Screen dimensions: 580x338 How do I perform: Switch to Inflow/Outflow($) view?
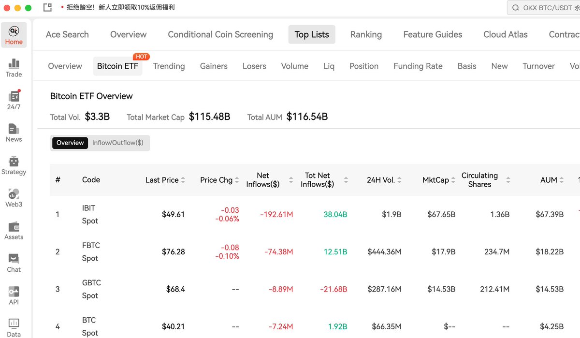(118, 143)
